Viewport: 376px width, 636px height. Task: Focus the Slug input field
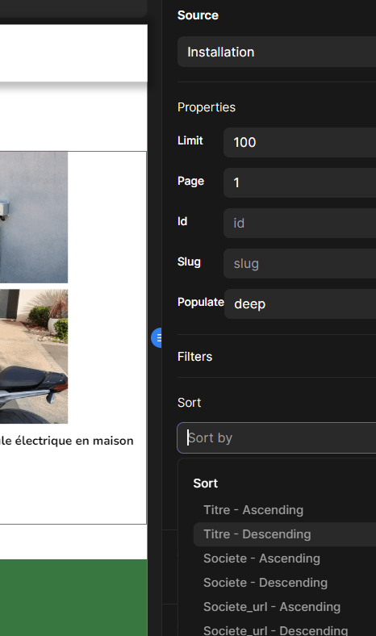299,264
